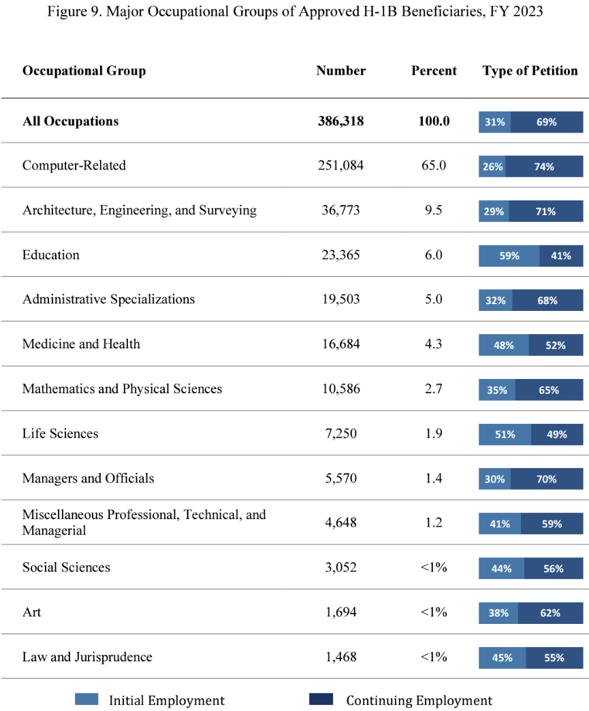589x711 pixels.
Task: Click the 51% Life Sciences bar segment
Action: (x=505, y=435)
